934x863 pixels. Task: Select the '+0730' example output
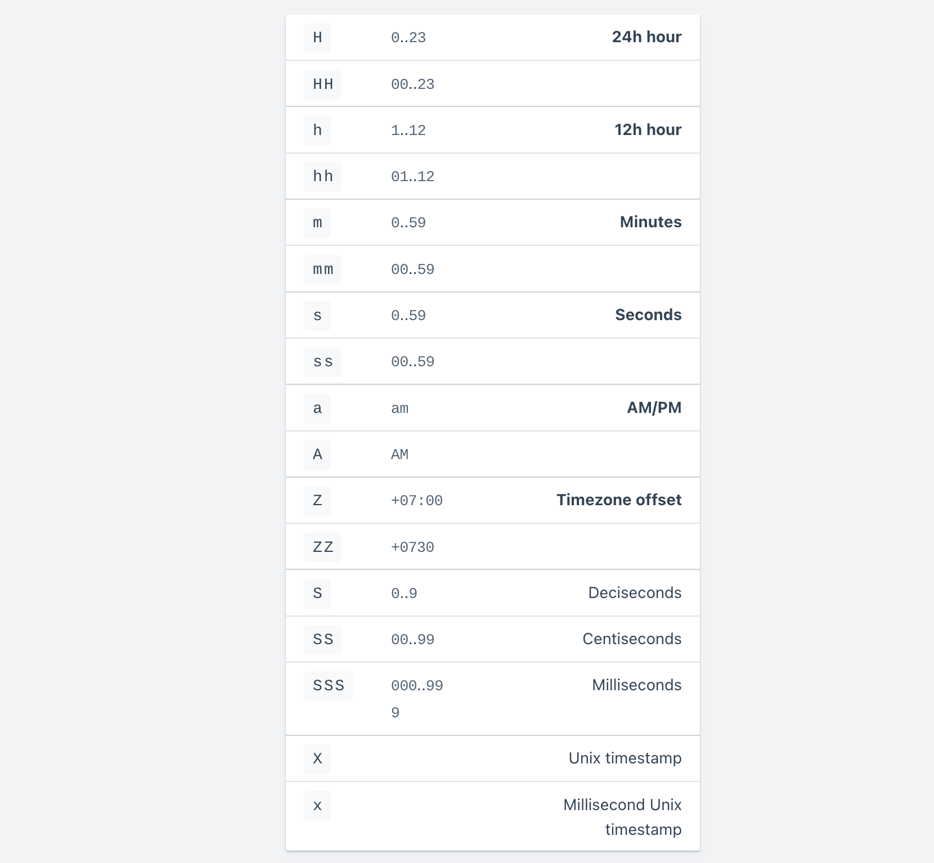413,547
